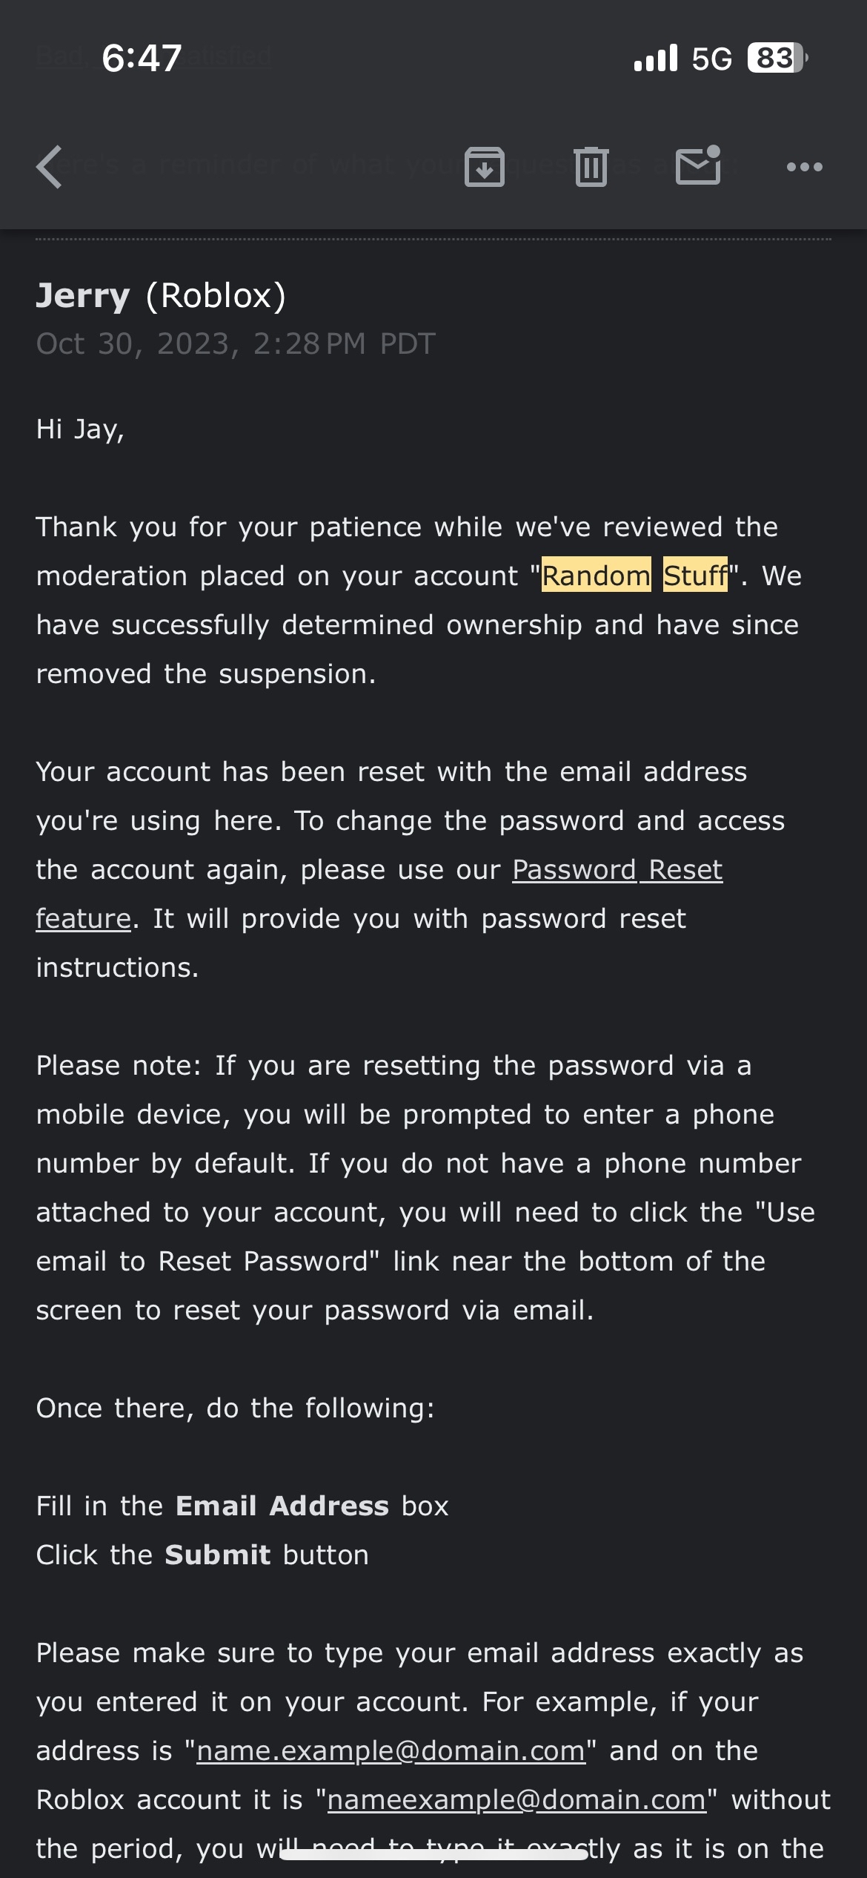This screenshot has height=1878, width=867.
Task: Tap the bold "Submit" text
Action: pos(218,1555)
